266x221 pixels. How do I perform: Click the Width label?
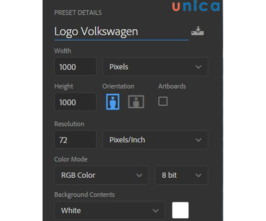pos(63,51)
